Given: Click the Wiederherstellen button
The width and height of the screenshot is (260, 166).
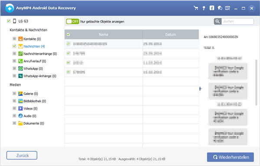Looking at the screenshot, I should pyautogui.click(x=231, y=157).
